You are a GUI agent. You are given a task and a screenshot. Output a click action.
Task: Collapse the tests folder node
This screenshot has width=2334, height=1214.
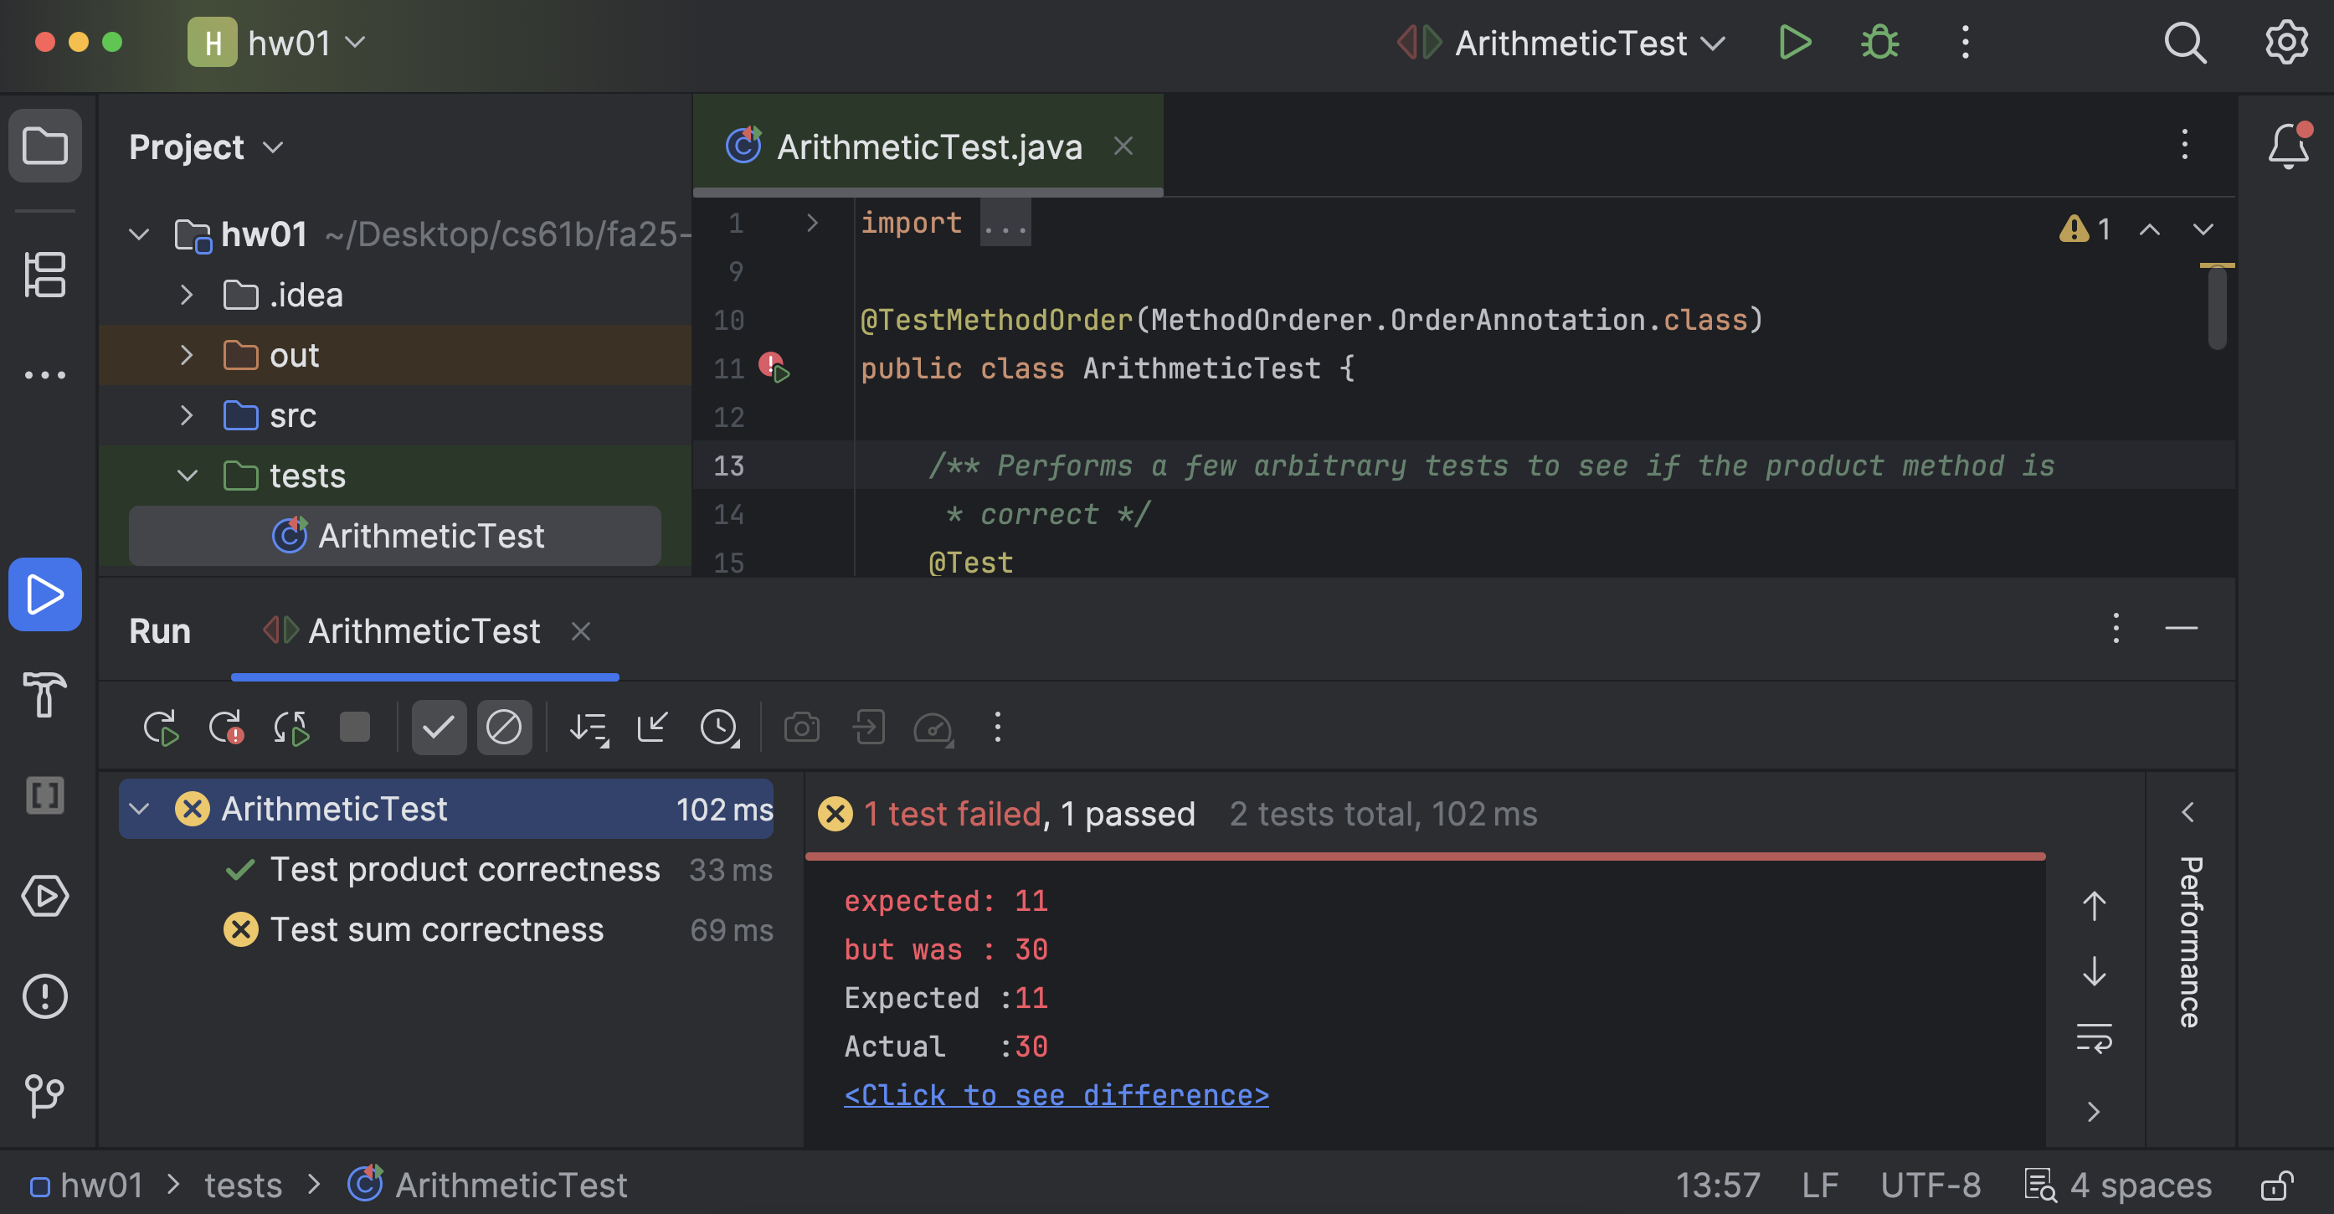click(x=187, y=476)
